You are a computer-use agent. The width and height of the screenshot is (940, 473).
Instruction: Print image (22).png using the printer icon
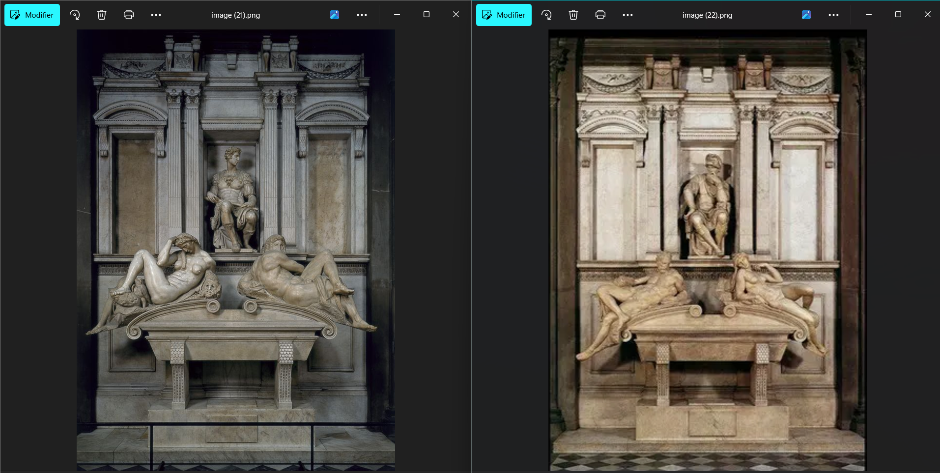[600, 15]
